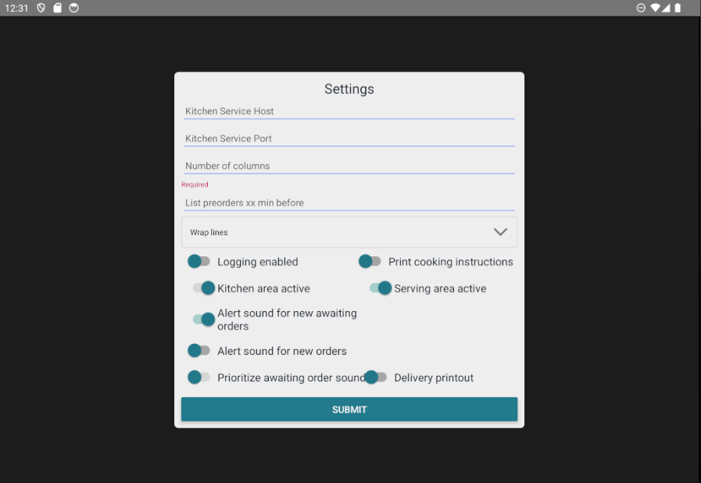Open the Wrap lines dropdown
701x483 pixels.
click(349, 232)
